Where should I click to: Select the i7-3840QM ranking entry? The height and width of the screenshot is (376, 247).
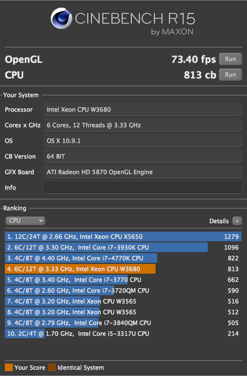123,323
